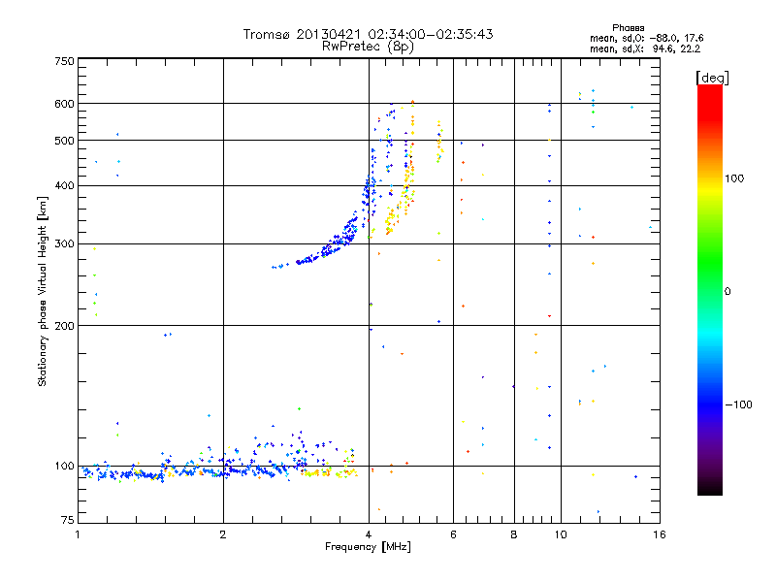This screenshot has width=776, height=582.
Task: Click the 'mean, sd,X: 94.6, 22.2' line
Action: [x=645, y=48]
